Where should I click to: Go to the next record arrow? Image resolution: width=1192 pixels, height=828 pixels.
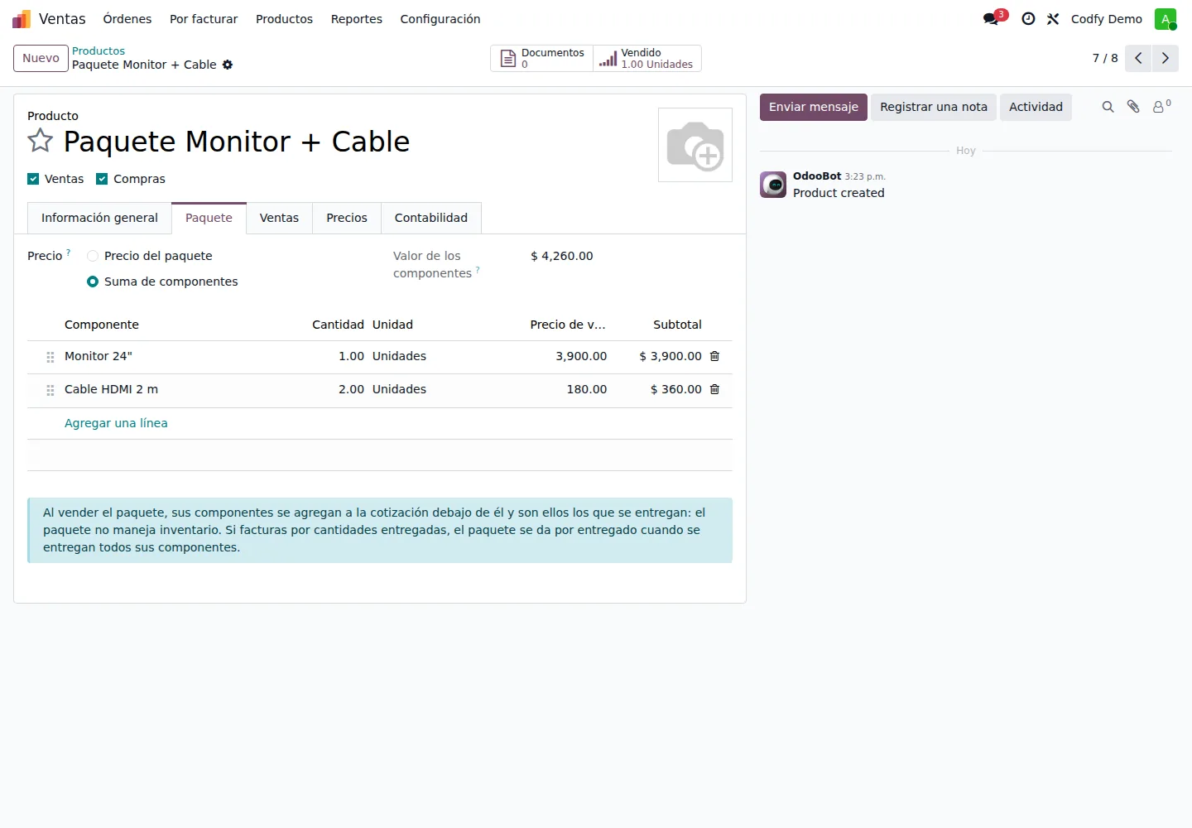pos(1166,58)
